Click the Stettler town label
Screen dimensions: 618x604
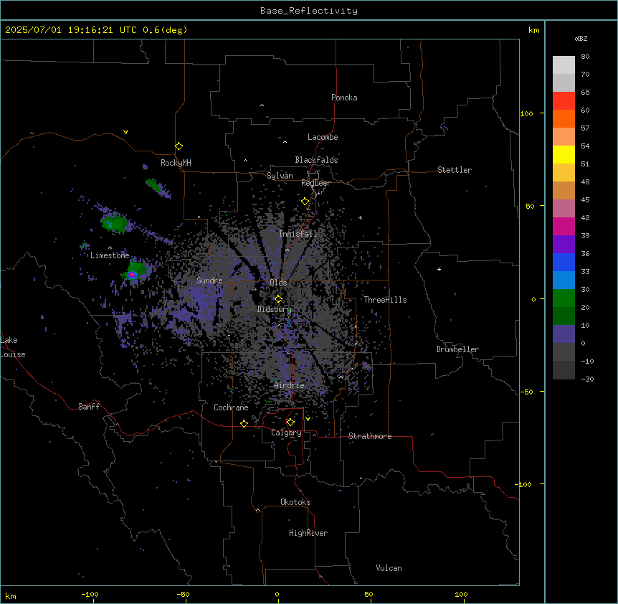click(455, 170)
